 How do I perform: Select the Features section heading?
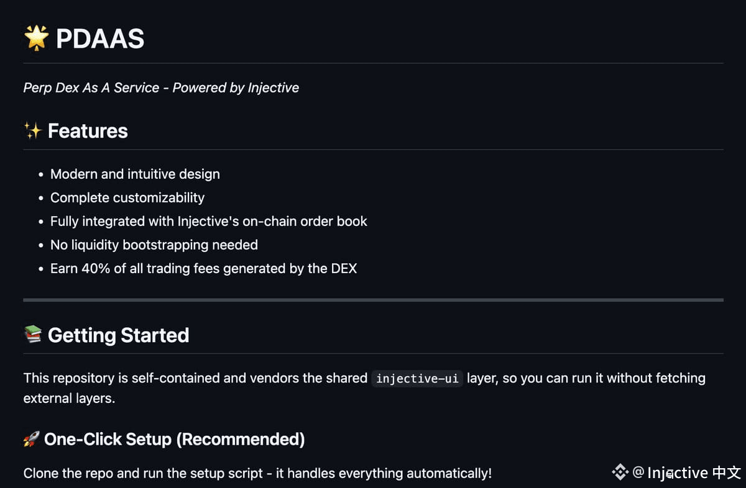click(88, 131)
